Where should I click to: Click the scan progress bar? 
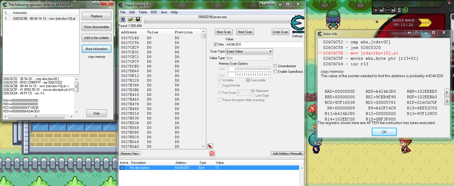pos(217,21)
